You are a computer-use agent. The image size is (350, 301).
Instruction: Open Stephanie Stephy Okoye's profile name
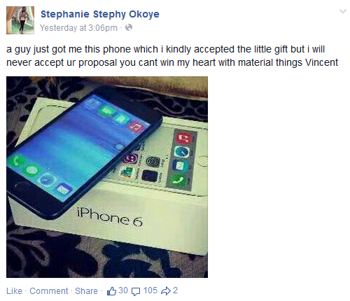tap(100, 14)
